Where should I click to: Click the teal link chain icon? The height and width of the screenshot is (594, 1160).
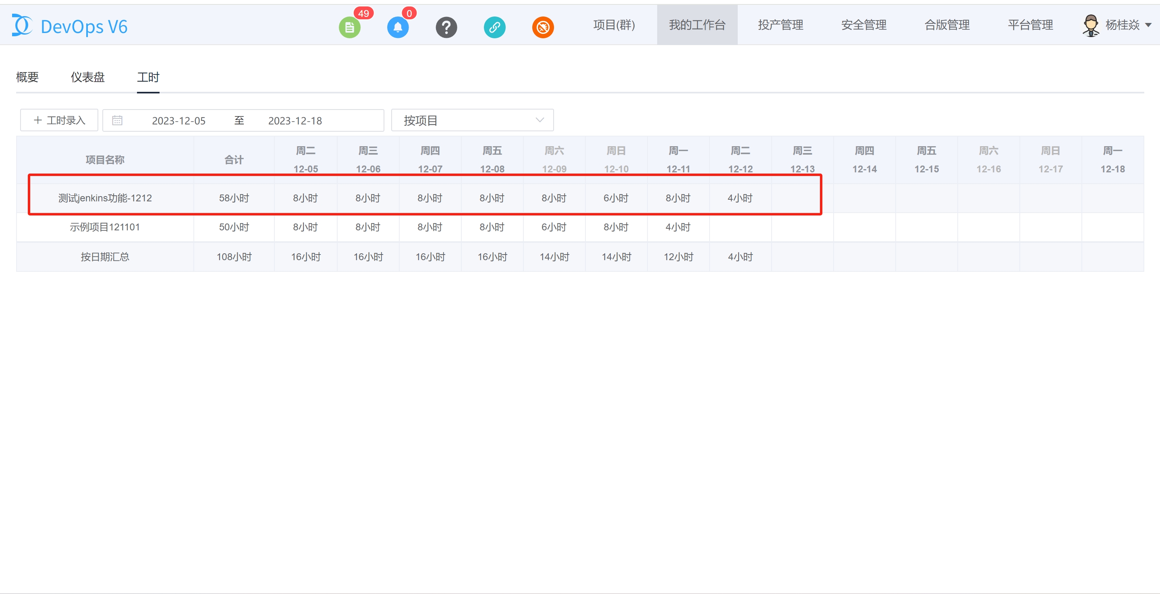click(494, 27)
